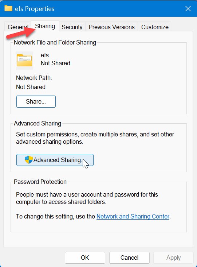Click the UAC shield icon
Viewport: 197px width, 267px height.
point(28,160)
